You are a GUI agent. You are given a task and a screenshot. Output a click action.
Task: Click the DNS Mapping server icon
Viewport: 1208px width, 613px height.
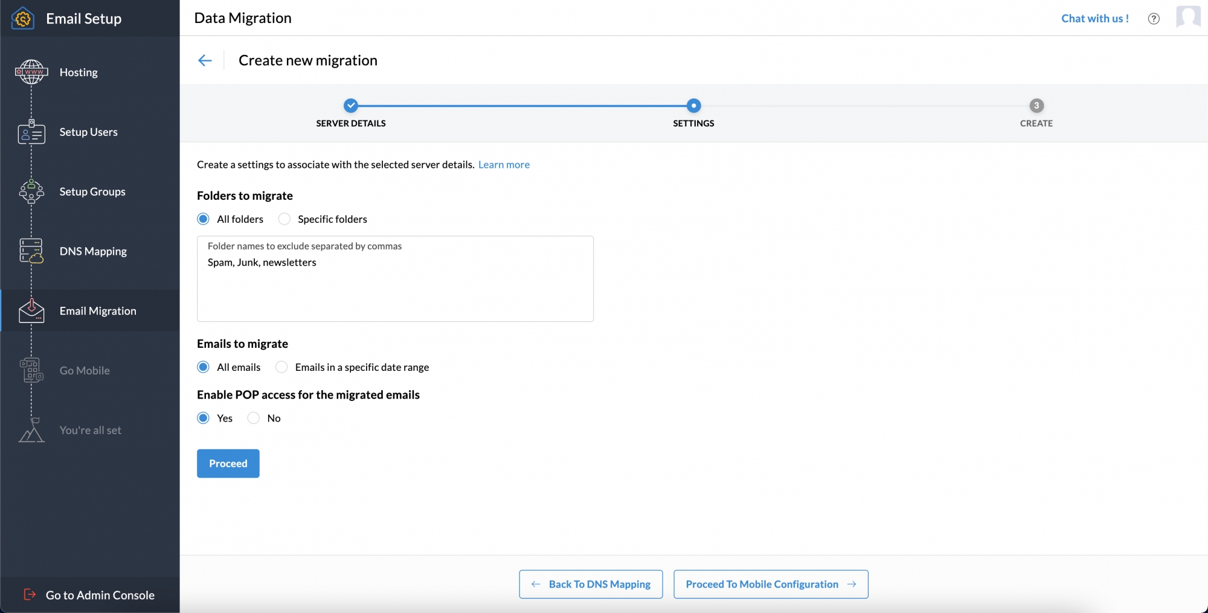(31, 251)
